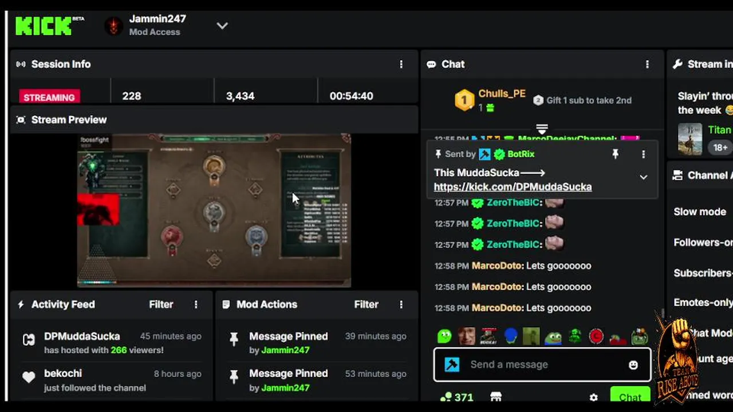Open Activity Feed three-dot menu
Image resolution: width=733 pixels, height=412 pixels.
[x=196, y=304]
